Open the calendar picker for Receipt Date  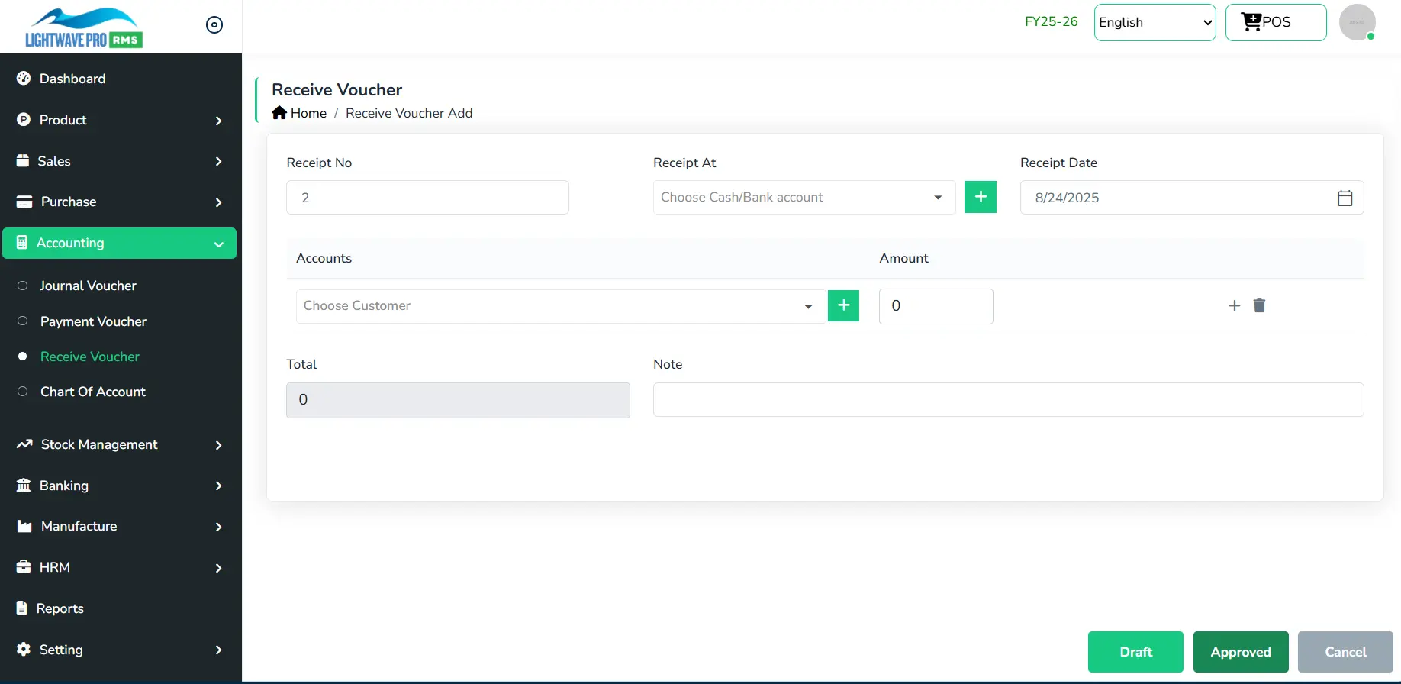[x=1345, y=198]
